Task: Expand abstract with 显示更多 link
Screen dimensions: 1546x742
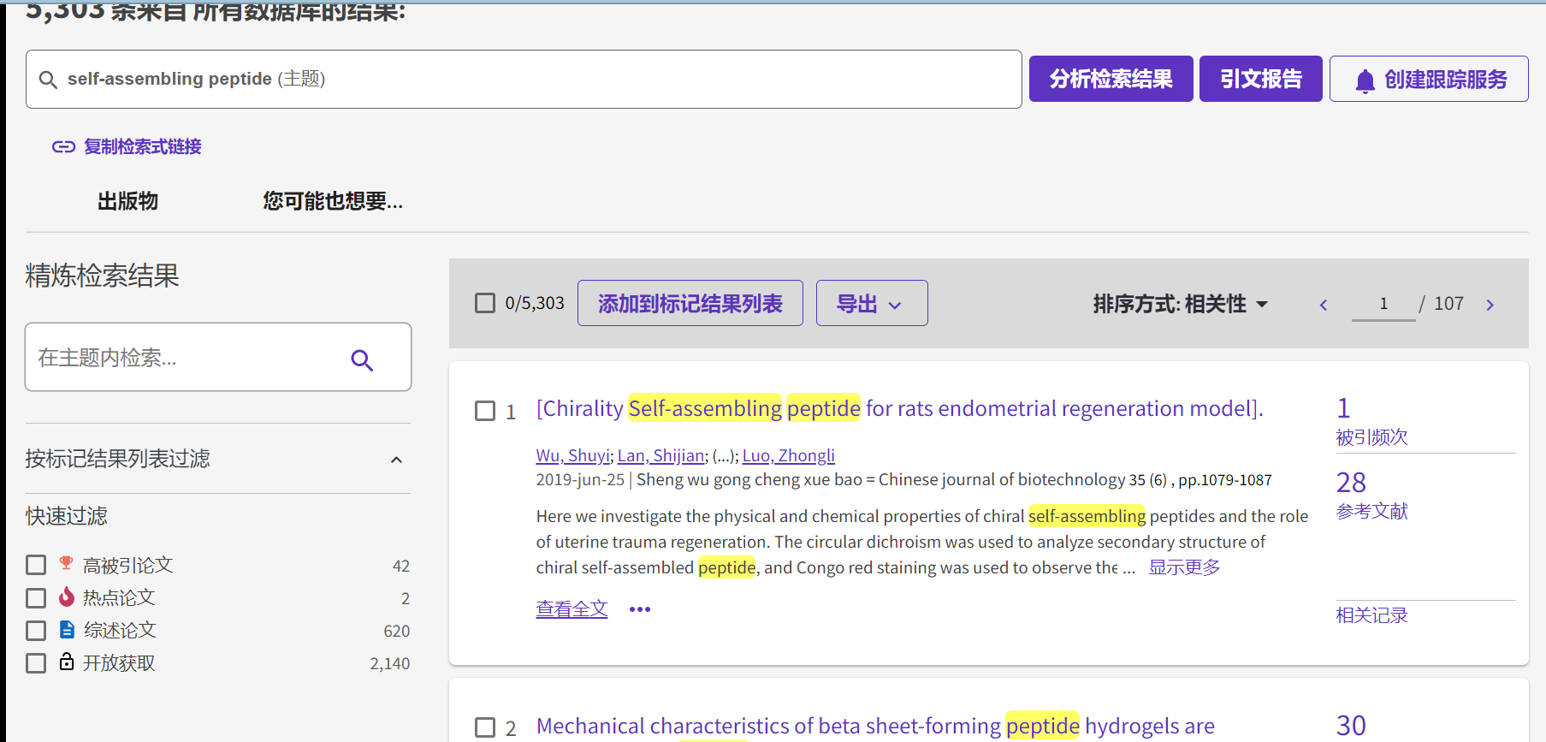Action: coord(1184,567)
